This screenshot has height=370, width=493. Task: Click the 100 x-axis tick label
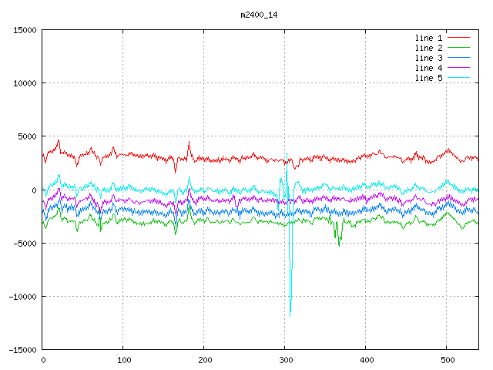point(123,360)
